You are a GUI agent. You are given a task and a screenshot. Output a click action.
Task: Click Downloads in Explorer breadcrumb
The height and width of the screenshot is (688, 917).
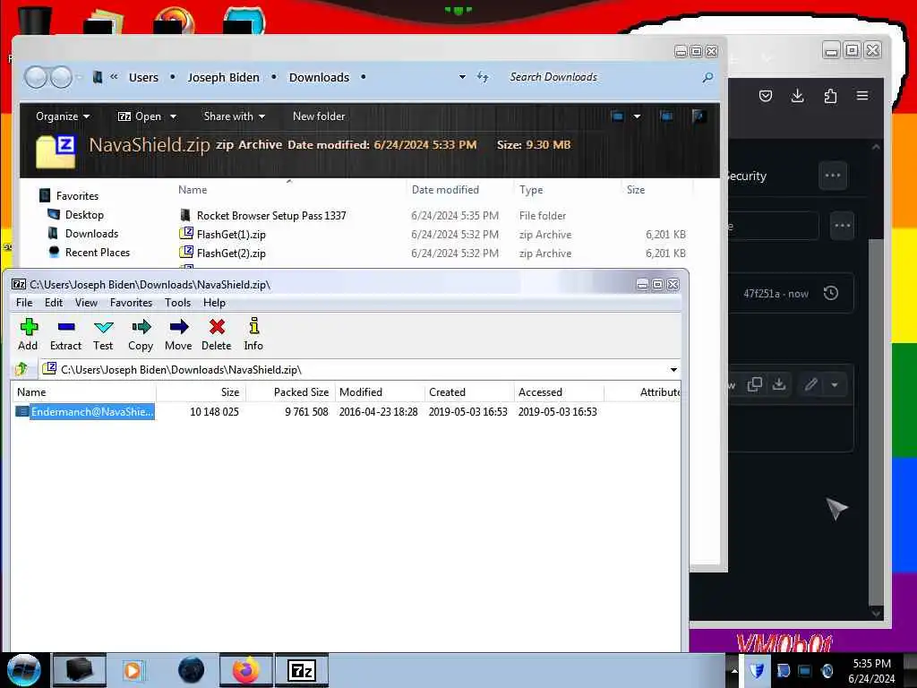click(319, 77)
